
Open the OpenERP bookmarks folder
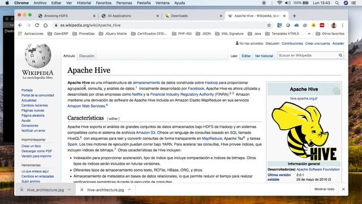coord(58,33)
